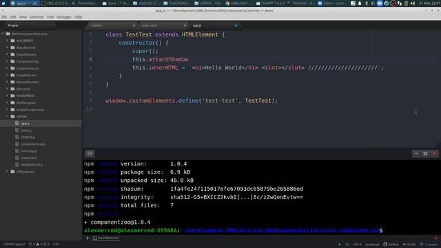Open the View menu
The image size is (441, 248).
pos(23,17)
